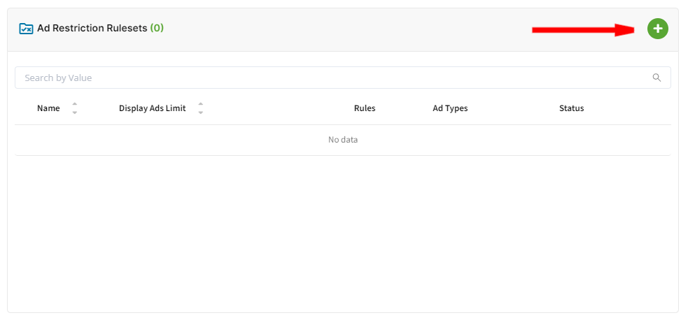681x320 pixels.
Task: Sort Display Ads Limit descending with down arrow
Action: 201,112
